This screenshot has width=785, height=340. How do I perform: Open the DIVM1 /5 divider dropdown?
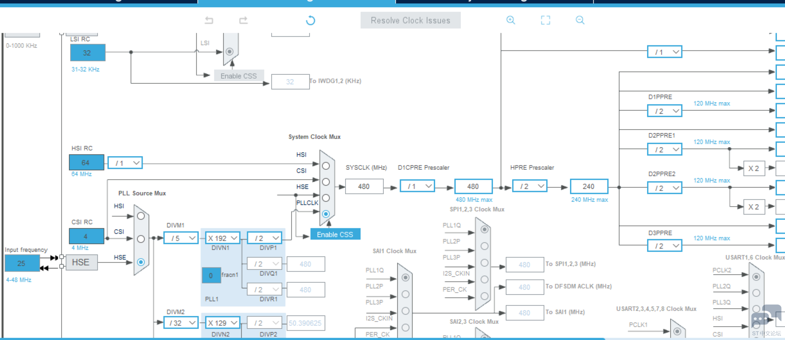pyautogui.click(x=181, y=238)
